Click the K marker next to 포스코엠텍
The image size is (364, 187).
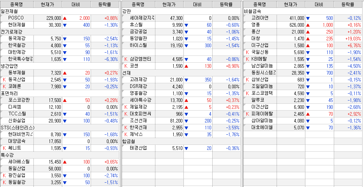tap(248, 94)
